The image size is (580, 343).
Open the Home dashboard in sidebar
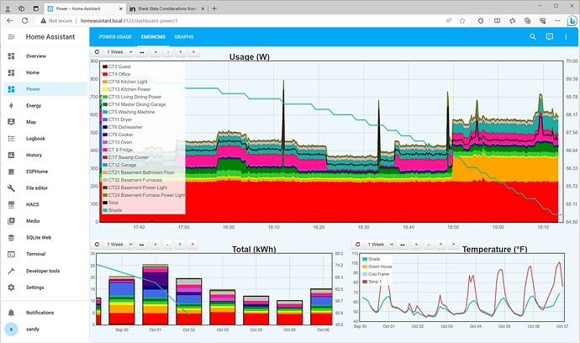(x=45, y=72)
